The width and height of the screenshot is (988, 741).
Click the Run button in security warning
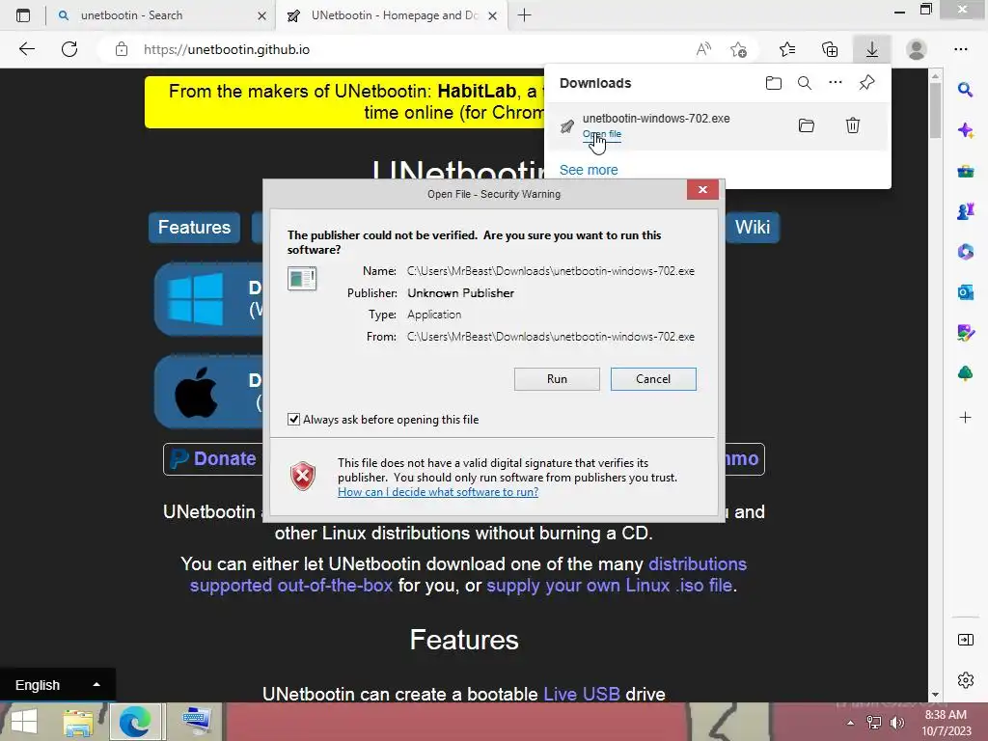point(557,378)
